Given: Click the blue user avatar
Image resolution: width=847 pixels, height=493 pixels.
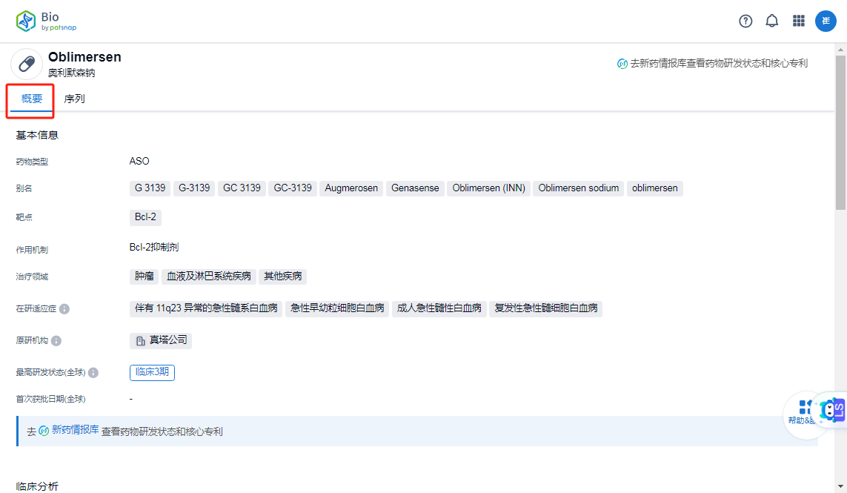Looking at the screenshot, I should tap(826, 21).
